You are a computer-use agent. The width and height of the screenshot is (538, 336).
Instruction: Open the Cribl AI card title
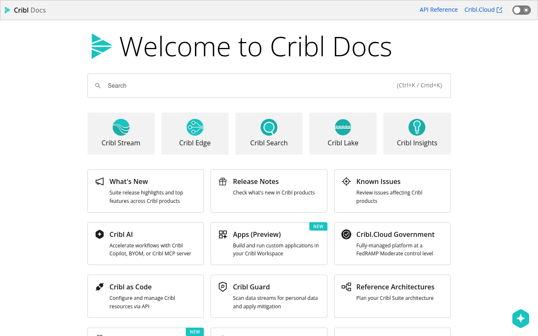121,234
